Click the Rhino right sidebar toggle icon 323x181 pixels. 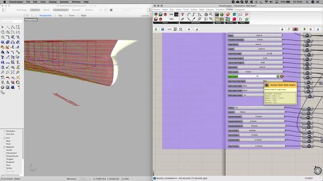[149, 10]
